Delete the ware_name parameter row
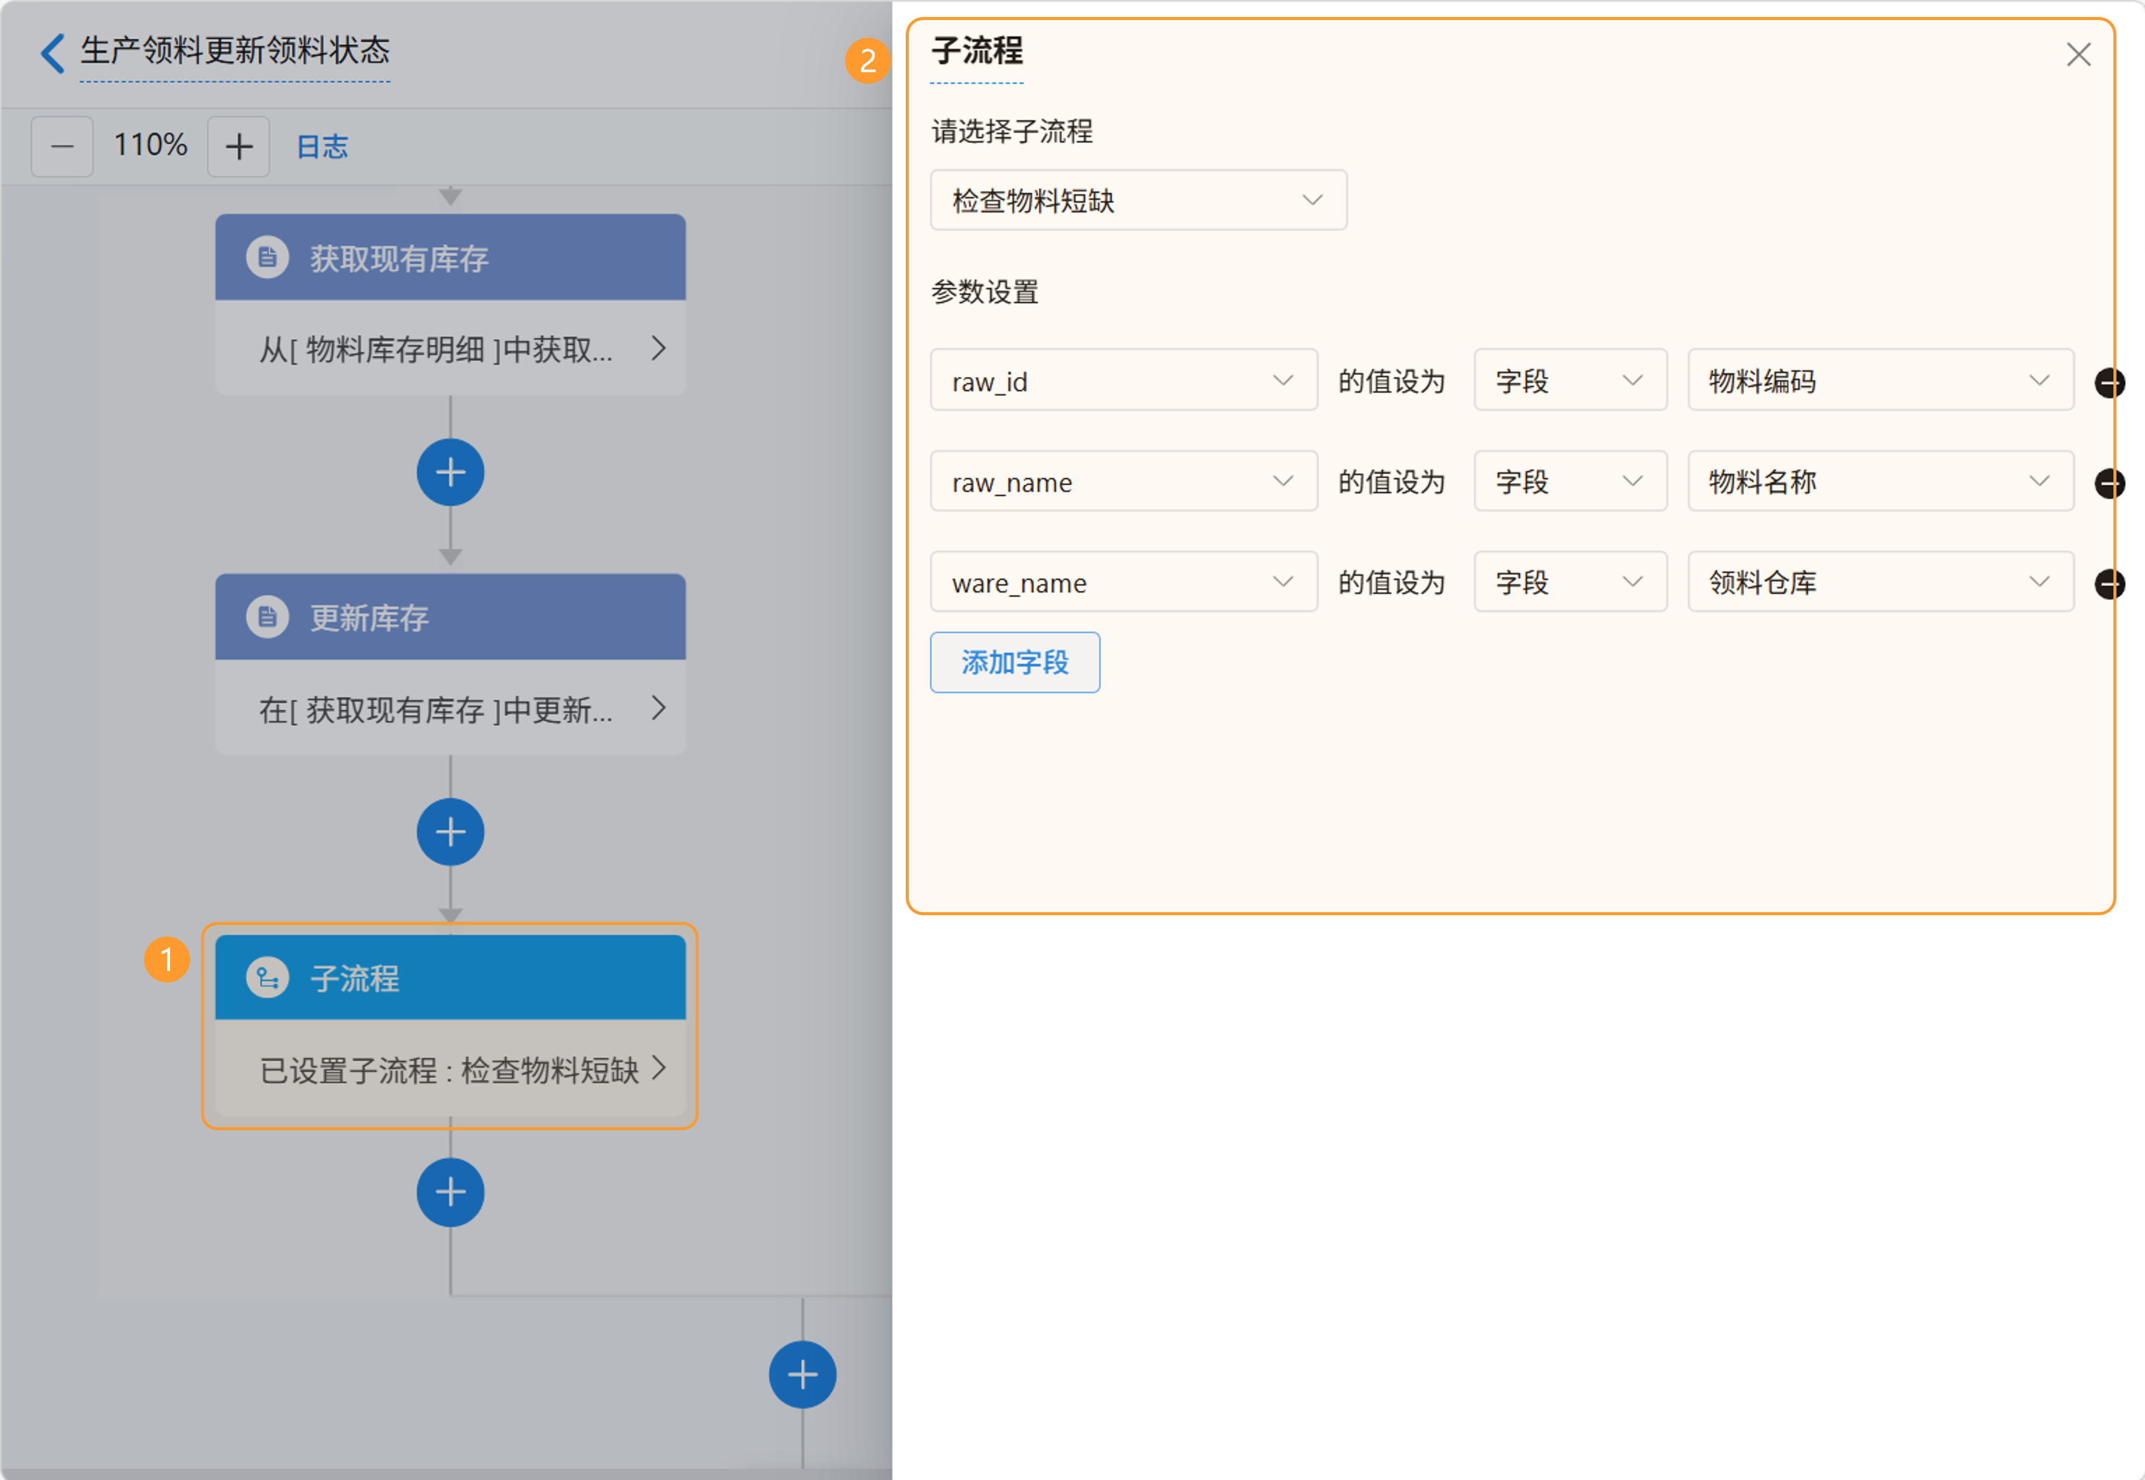Screen dimensions: 2145x1480 [2109, 583]
